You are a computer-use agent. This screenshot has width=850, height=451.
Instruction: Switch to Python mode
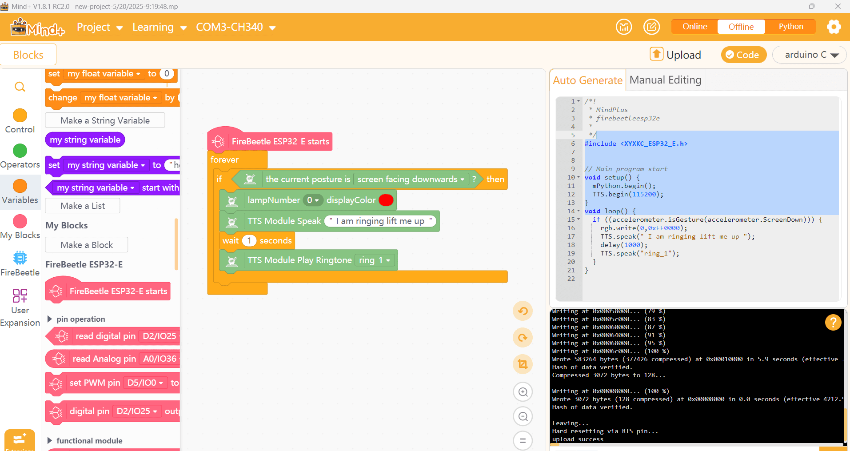pyautogui.click(x=790, y=27)
